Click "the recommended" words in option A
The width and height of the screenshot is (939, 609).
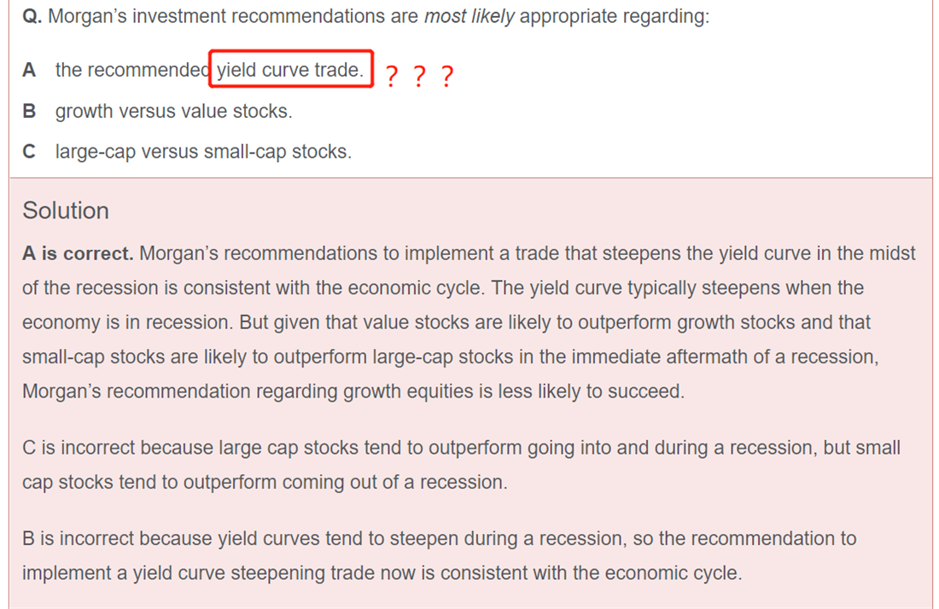(x=131, y=70)
